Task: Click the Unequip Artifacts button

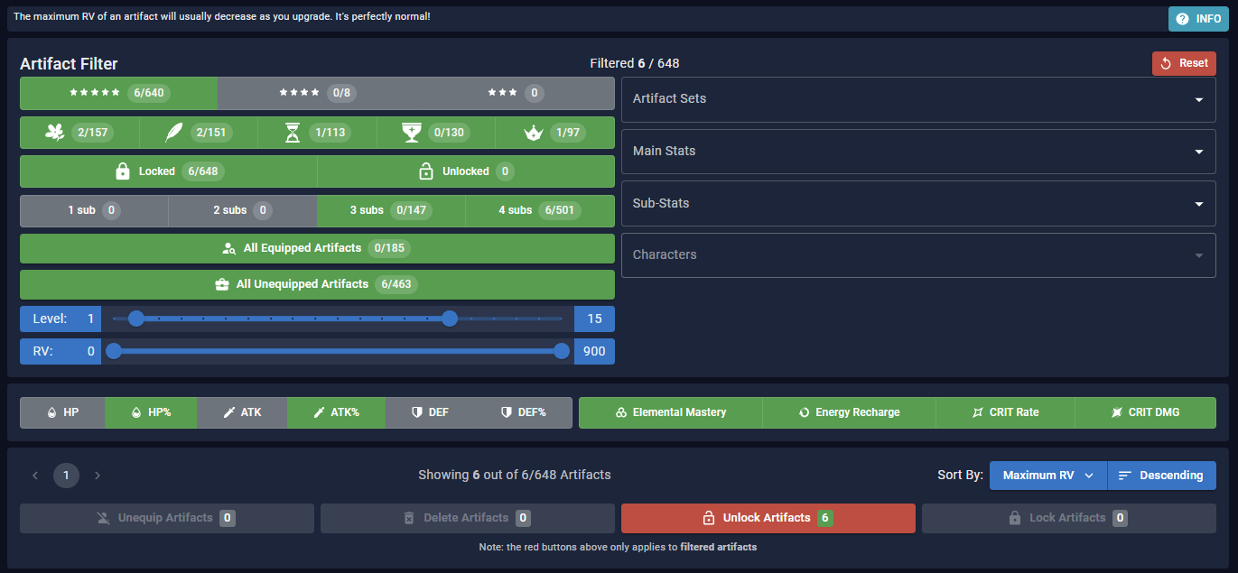Action: 167,518
